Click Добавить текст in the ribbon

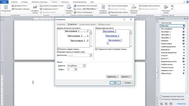20,6
